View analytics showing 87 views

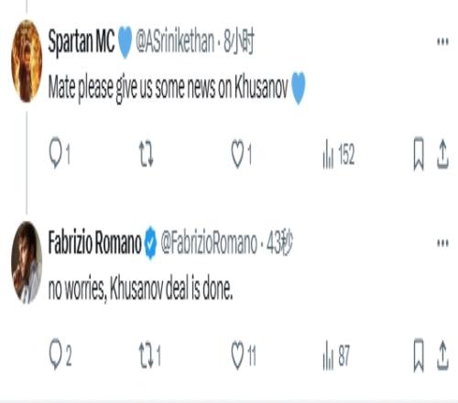pyautogui.click(x=336, y=355)
